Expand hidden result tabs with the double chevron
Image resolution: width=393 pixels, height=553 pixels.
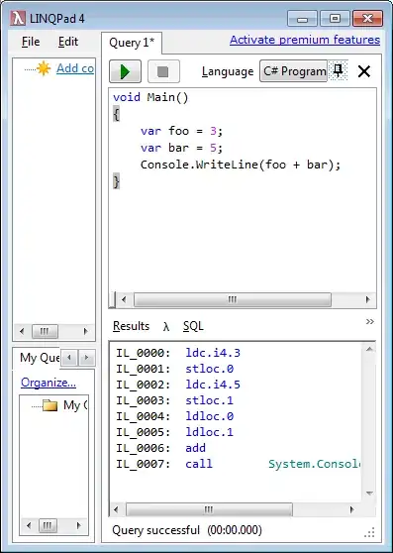click(370, 322)
